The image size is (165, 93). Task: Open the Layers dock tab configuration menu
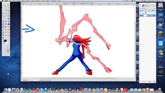point(155,6)
